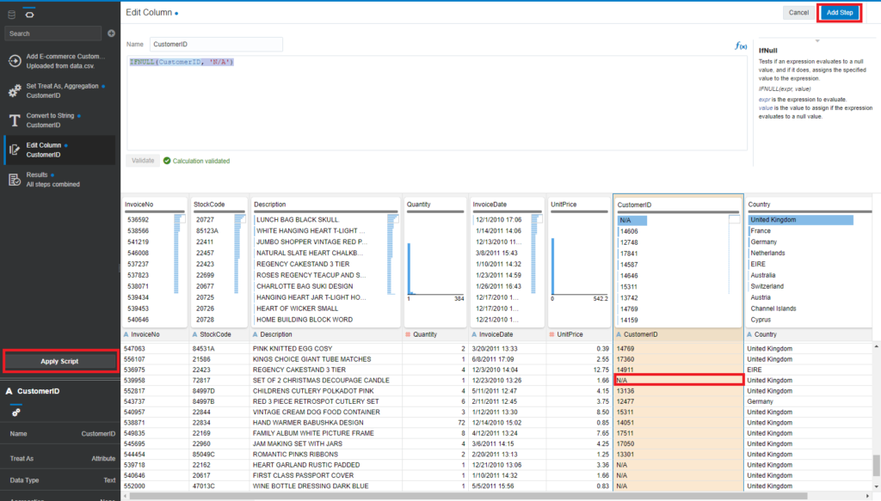This screenshot has height=501, width=881.
Task: Click the value link in IfNull help
Action: (766, 107)
